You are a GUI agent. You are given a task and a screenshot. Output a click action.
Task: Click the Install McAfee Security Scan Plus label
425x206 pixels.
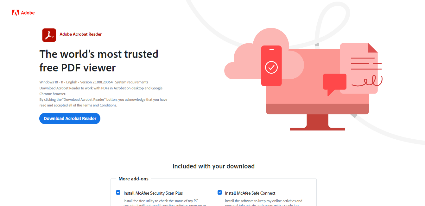pos(153,193)
